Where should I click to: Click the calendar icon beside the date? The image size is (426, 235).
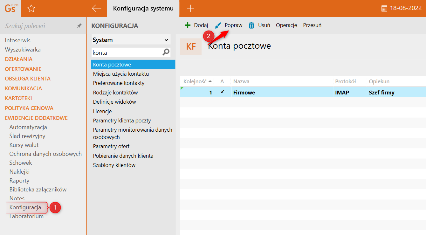[x=384, y=9]
